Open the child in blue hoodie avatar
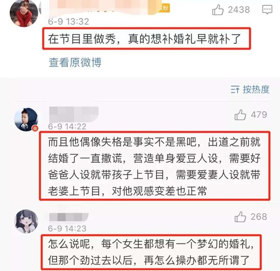 click(x=26, y=120)
